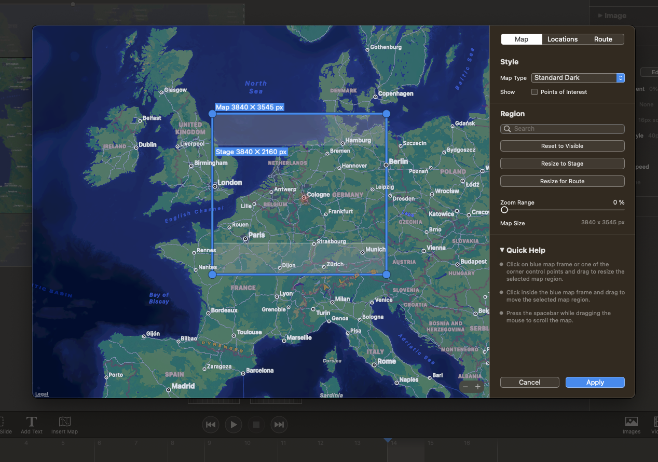The image size is (658, 462).
Task: Zoom in with the map plus button
Action: coord(478,386)
